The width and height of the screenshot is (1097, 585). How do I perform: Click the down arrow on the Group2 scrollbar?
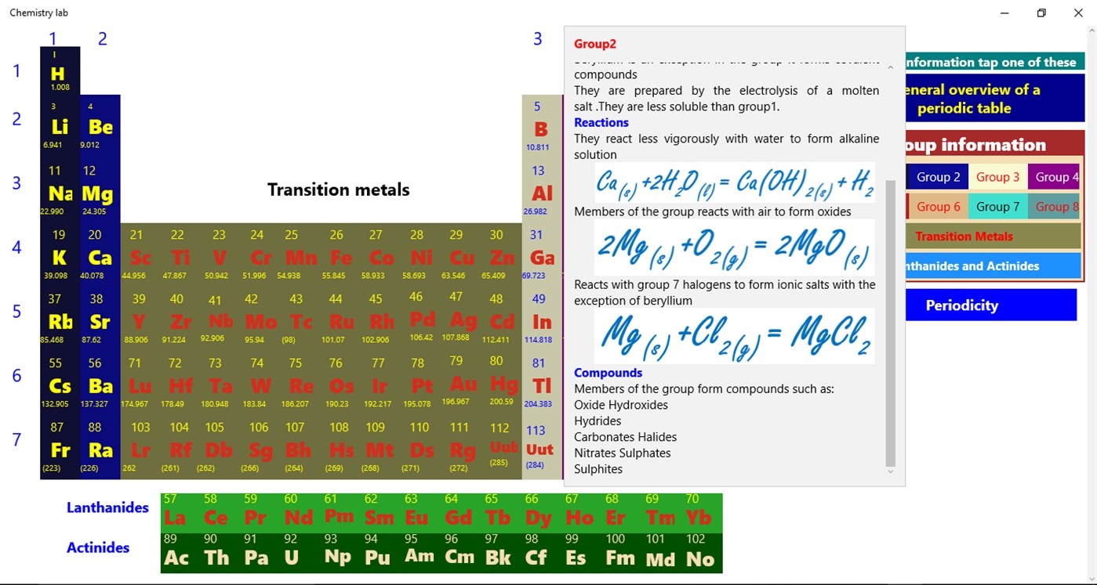tap(890, 471)
